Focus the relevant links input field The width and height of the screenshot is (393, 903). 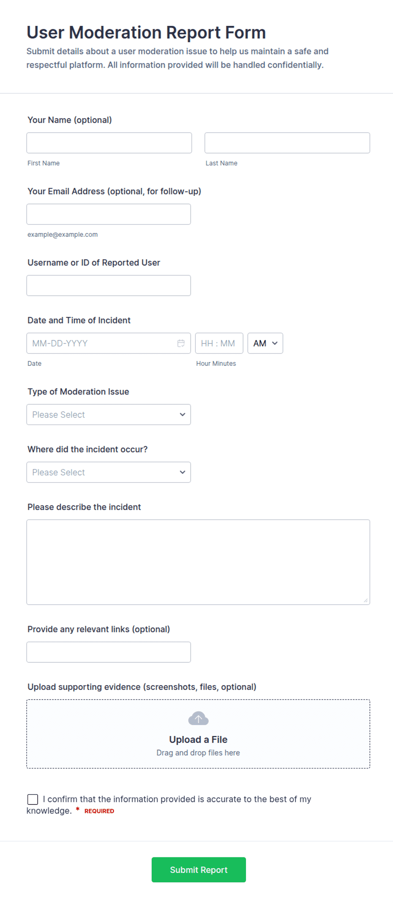pyautogui.click(x=109, y=652)
